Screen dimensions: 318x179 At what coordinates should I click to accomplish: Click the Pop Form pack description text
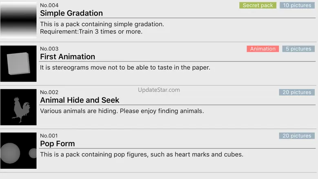tap(141, 154)
